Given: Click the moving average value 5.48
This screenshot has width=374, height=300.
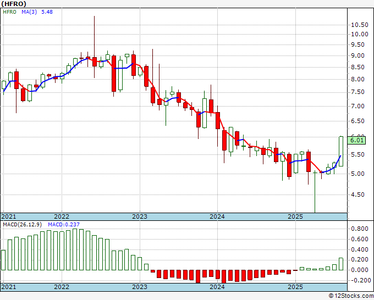Looking at the screenshot, I should (x=47, y=12).
